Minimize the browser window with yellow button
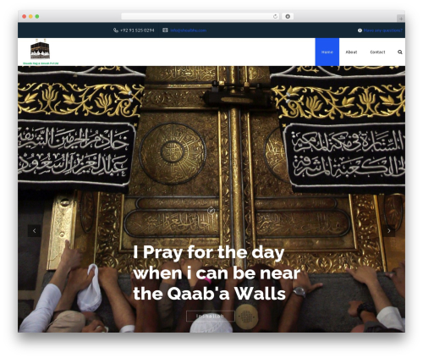This screenshot has height=358, width=423. tap(30, 16)
